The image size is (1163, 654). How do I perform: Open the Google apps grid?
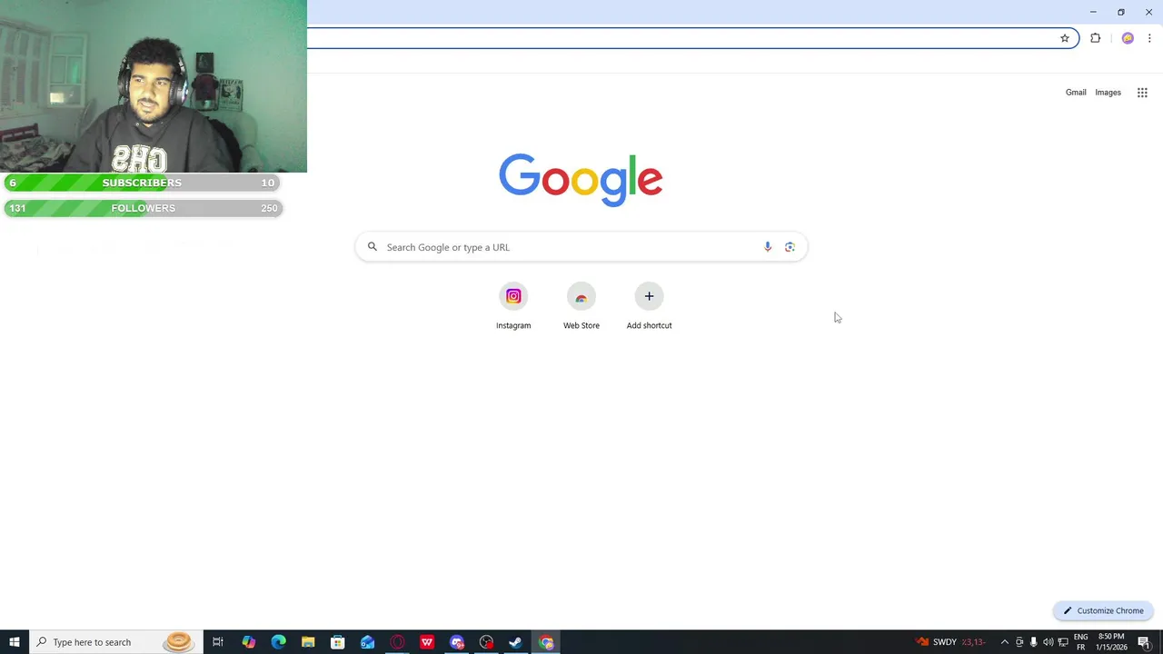pyautogui.click(x=1142, y=93)
